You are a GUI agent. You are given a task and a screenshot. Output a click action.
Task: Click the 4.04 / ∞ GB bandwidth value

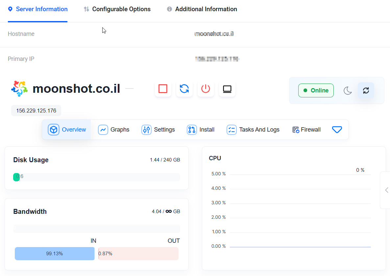coord(166,212)
